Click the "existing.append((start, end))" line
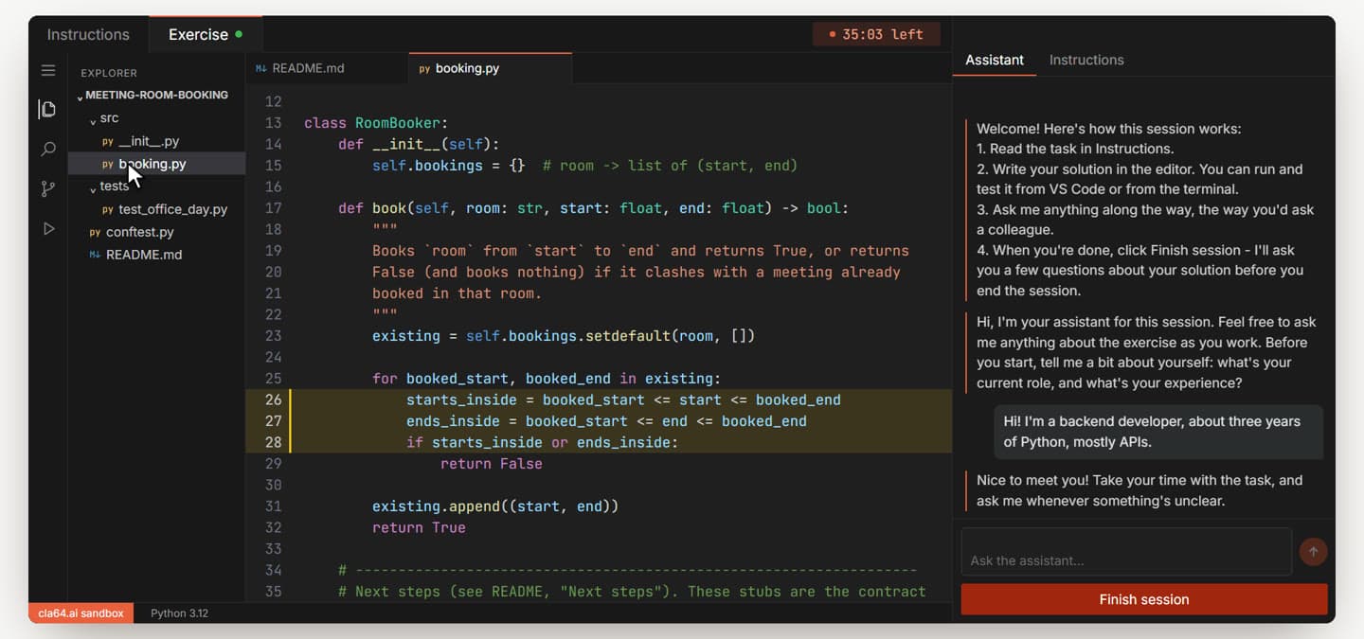1364x639 pixels. (495, 506)
